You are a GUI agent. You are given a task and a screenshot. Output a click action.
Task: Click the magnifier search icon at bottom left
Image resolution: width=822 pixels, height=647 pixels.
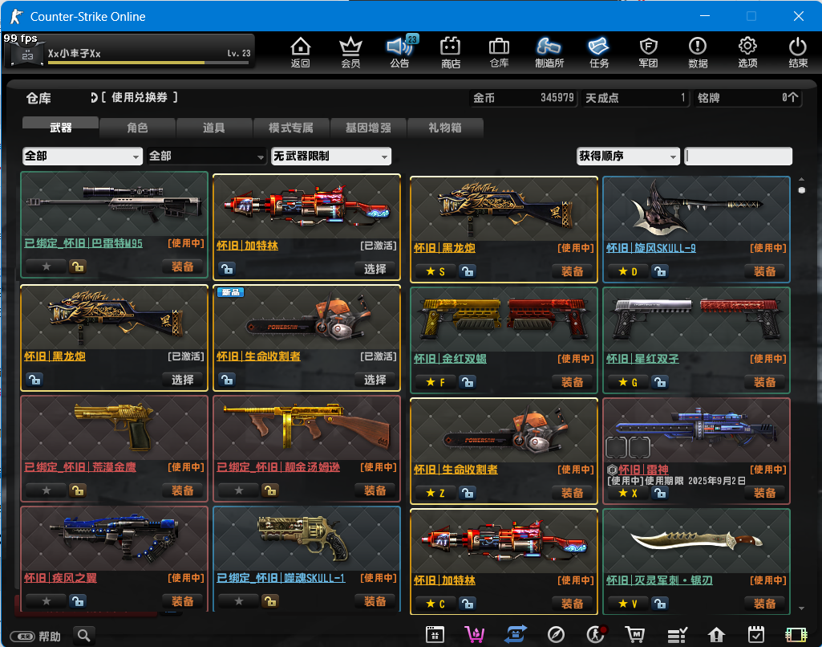pos(83,636)
